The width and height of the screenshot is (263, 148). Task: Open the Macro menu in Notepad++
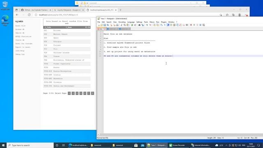(x=152, y=22)
